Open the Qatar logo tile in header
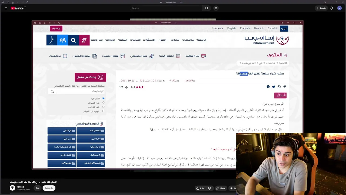 (x=52, y=40)
